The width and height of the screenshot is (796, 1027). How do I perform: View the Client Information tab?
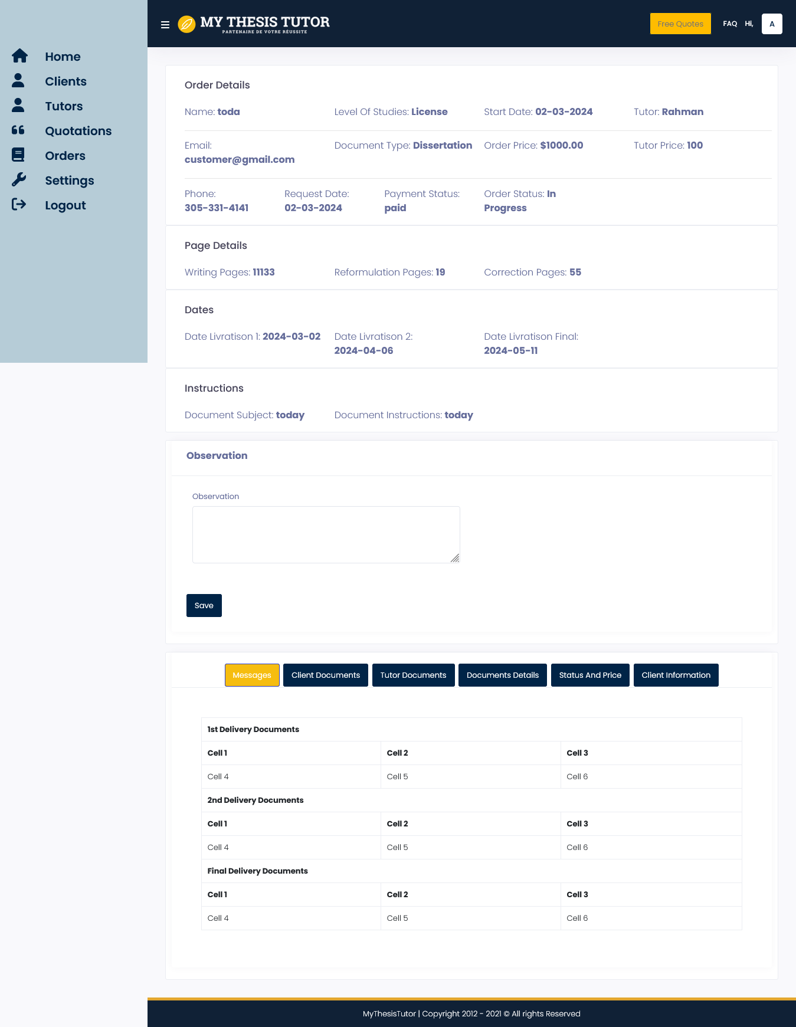[676, 675]
